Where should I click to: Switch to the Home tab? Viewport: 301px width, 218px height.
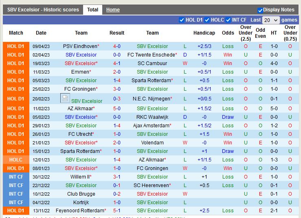coord(113,10)
